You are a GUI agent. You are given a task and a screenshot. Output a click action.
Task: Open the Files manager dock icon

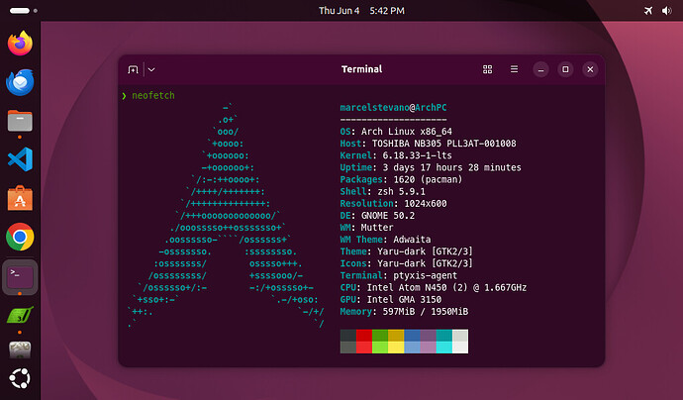tap(20, 121)
